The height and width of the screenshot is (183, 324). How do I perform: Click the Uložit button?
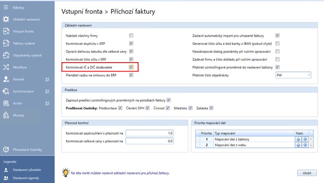pyautogui.click(x=306, y=173)
